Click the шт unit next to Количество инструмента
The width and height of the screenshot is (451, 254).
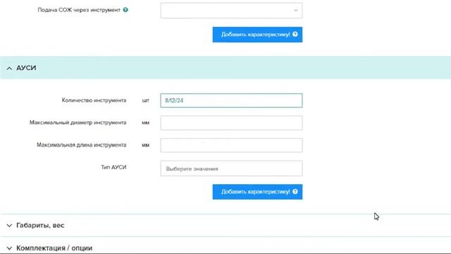[146, 100]
